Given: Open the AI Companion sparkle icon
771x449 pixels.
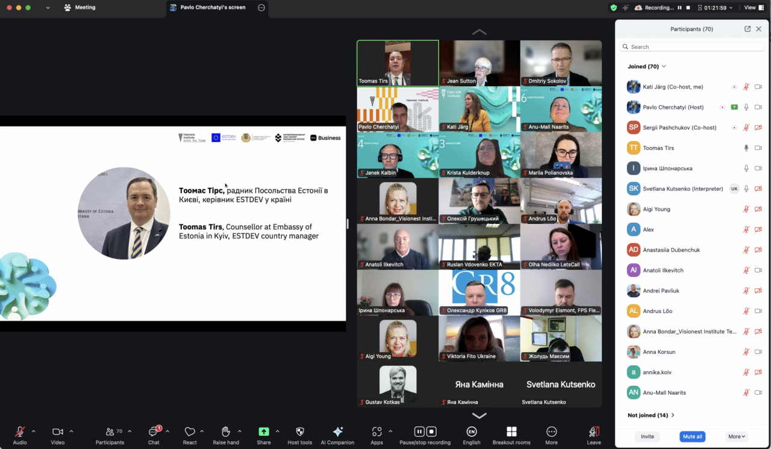Looking at the screenshot, I should tap(337, 432).
